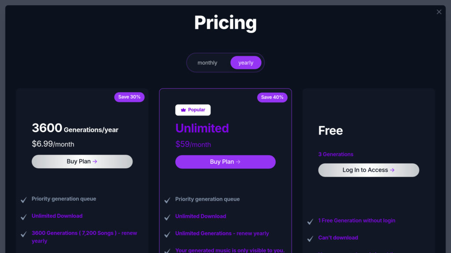Click the $59/month price label
Image resolution: width=451 pixels, height=253 pixels.
pos(193,145)
